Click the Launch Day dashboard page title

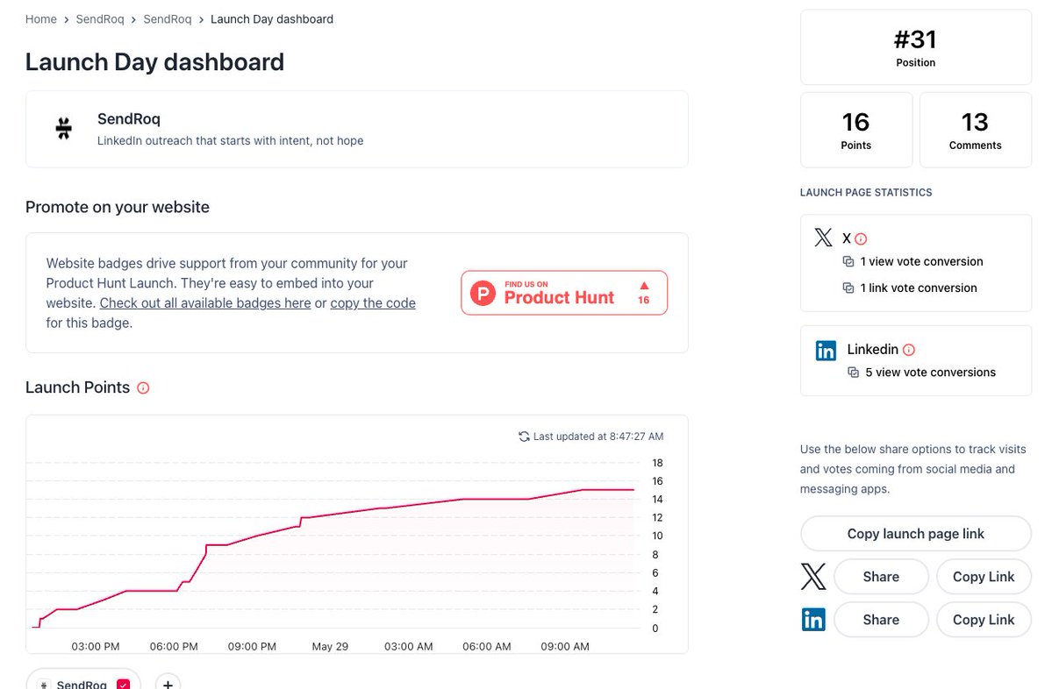(155, 61)
